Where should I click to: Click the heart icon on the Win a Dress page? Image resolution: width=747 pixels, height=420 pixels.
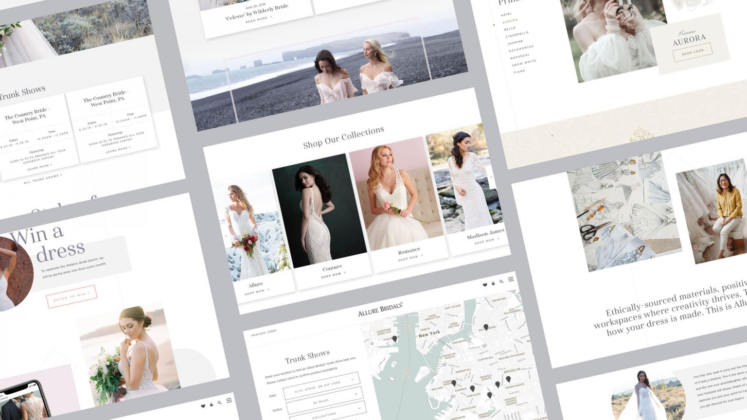203,405
